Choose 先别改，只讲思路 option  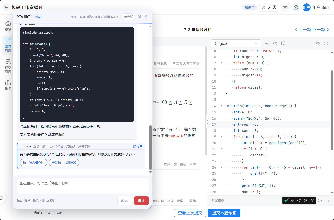(x=64, y=162)
